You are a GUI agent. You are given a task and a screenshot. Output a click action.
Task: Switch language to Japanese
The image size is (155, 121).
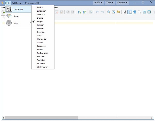[41, 46]
